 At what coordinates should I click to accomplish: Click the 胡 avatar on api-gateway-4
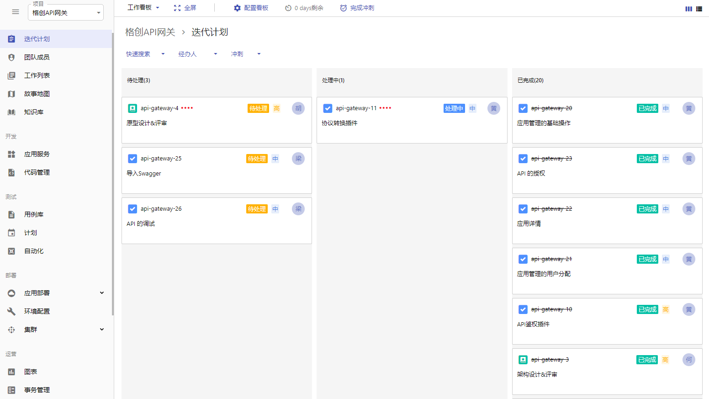click(x=298, y=108)
